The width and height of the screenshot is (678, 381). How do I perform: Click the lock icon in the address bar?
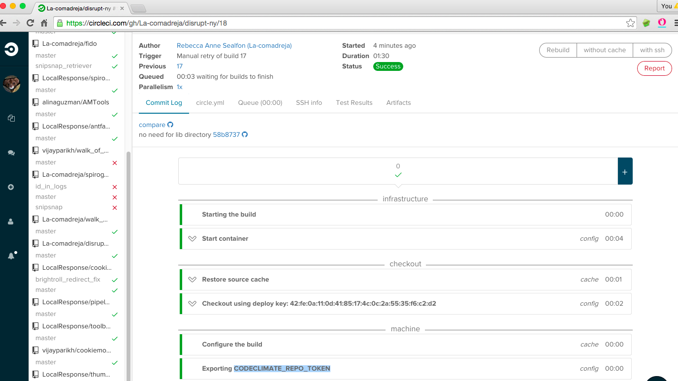point(60,23)
